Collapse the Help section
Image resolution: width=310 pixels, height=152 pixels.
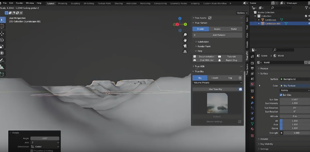[196, 51]
